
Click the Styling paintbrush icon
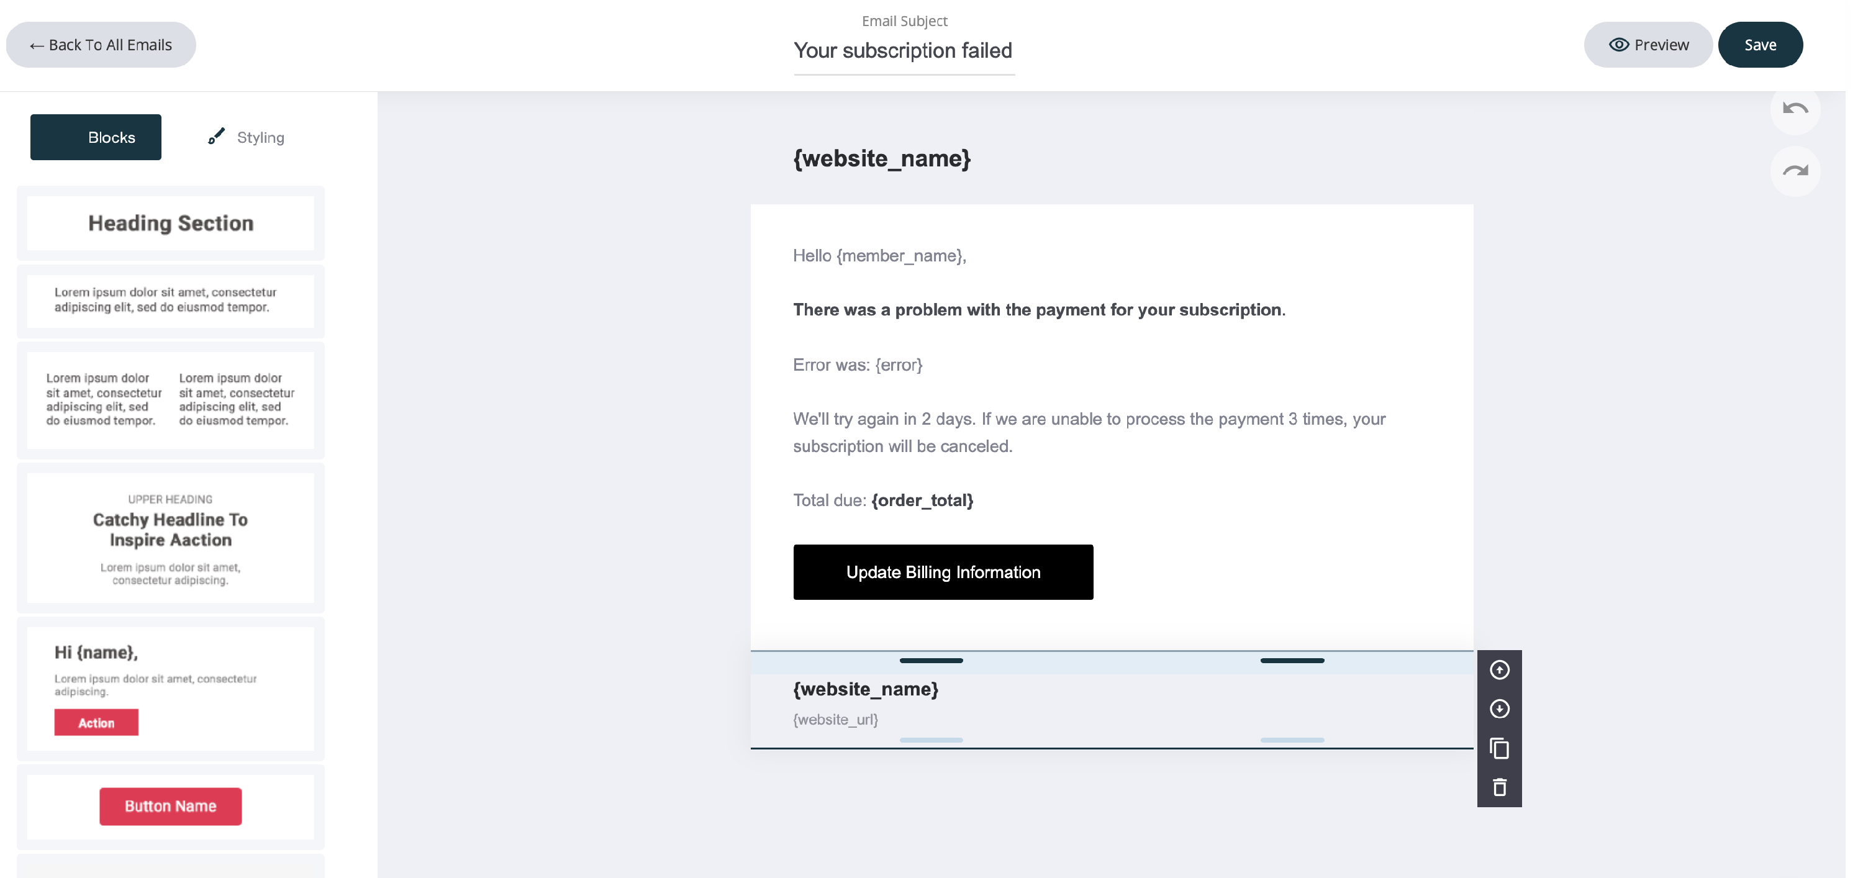(216, 137)
